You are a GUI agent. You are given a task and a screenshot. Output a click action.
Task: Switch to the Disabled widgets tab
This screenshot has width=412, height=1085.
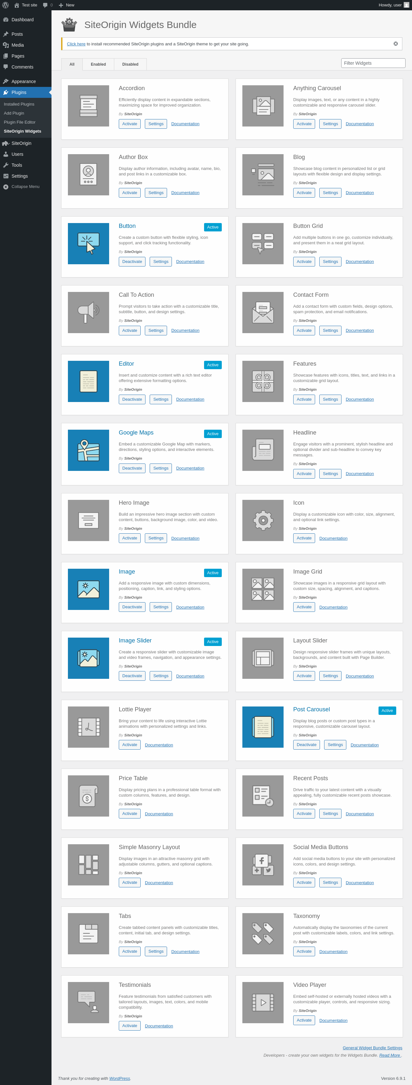coord(130,64)
